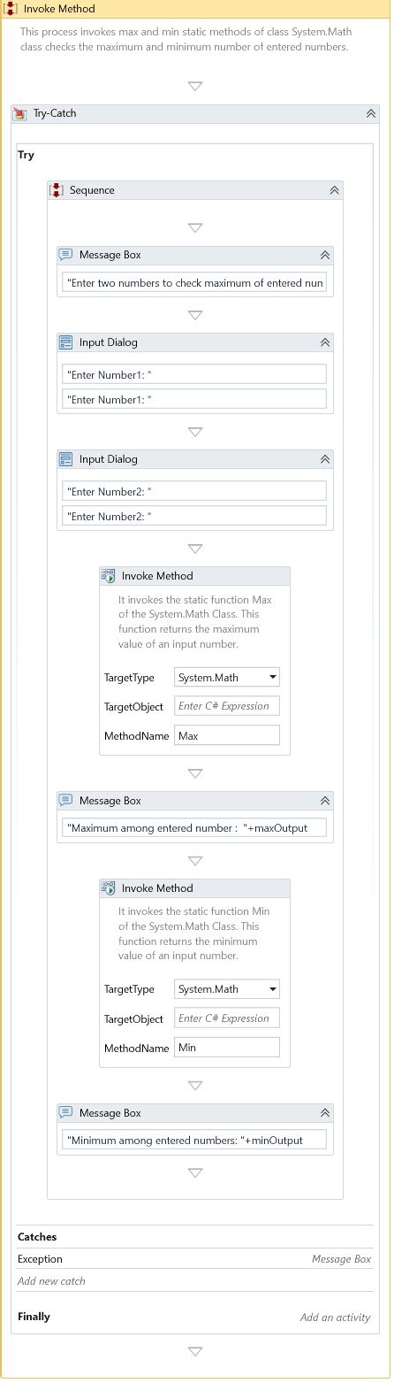Click the Max method description text
This screenshot has width=394, height=1383.
point(195,622)
